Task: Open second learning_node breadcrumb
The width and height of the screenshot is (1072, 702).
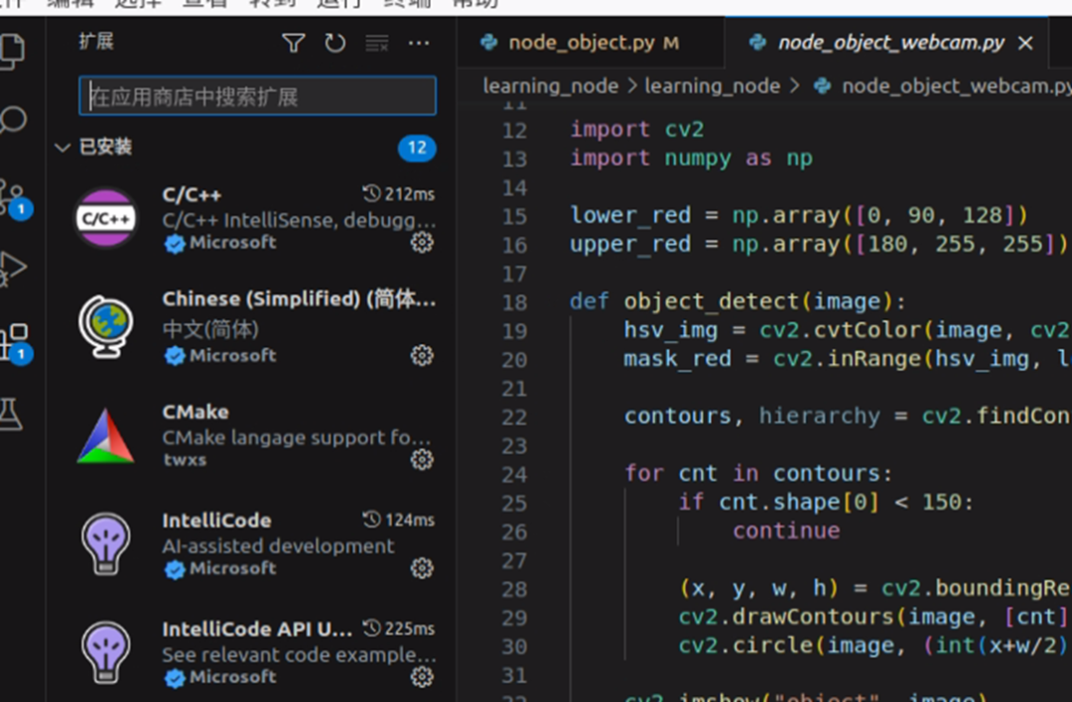Action: 712,86
